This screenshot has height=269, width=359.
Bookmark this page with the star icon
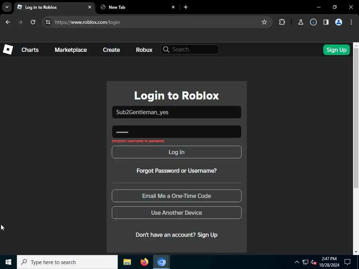(264, 22)
